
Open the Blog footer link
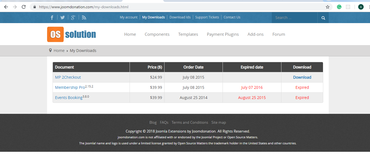pos(153,122)
